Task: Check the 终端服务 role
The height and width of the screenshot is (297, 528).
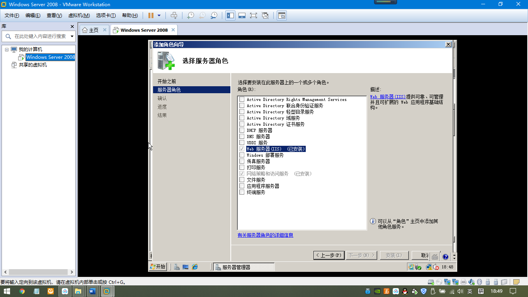Action: point(242,192)
